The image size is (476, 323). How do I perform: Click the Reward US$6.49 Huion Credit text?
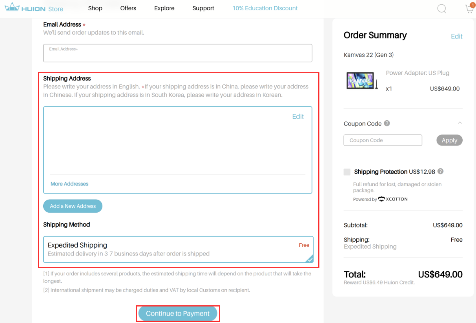point(379,282)
